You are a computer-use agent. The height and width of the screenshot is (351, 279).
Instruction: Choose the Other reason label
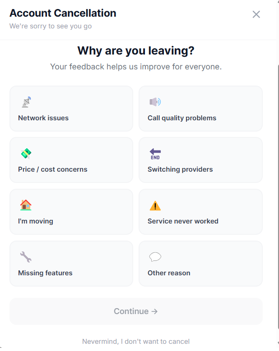pos(169,273)
